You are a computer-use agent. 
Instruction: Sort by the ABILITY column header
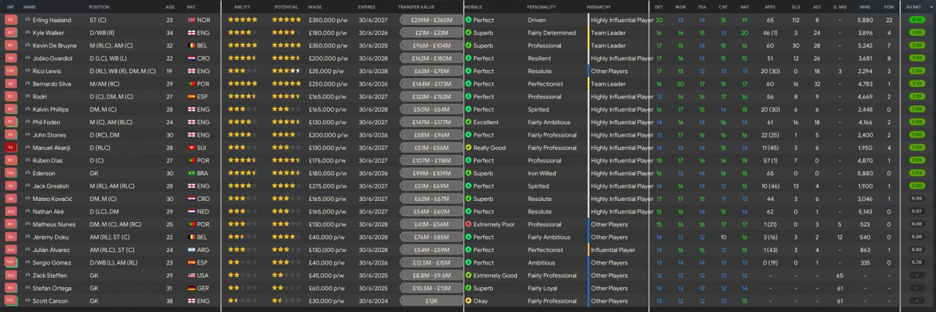[242, 7]
